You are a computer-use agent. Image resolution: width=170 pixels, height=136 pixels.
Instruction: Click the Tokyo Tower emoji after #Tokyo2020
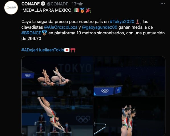pos(137,22)
